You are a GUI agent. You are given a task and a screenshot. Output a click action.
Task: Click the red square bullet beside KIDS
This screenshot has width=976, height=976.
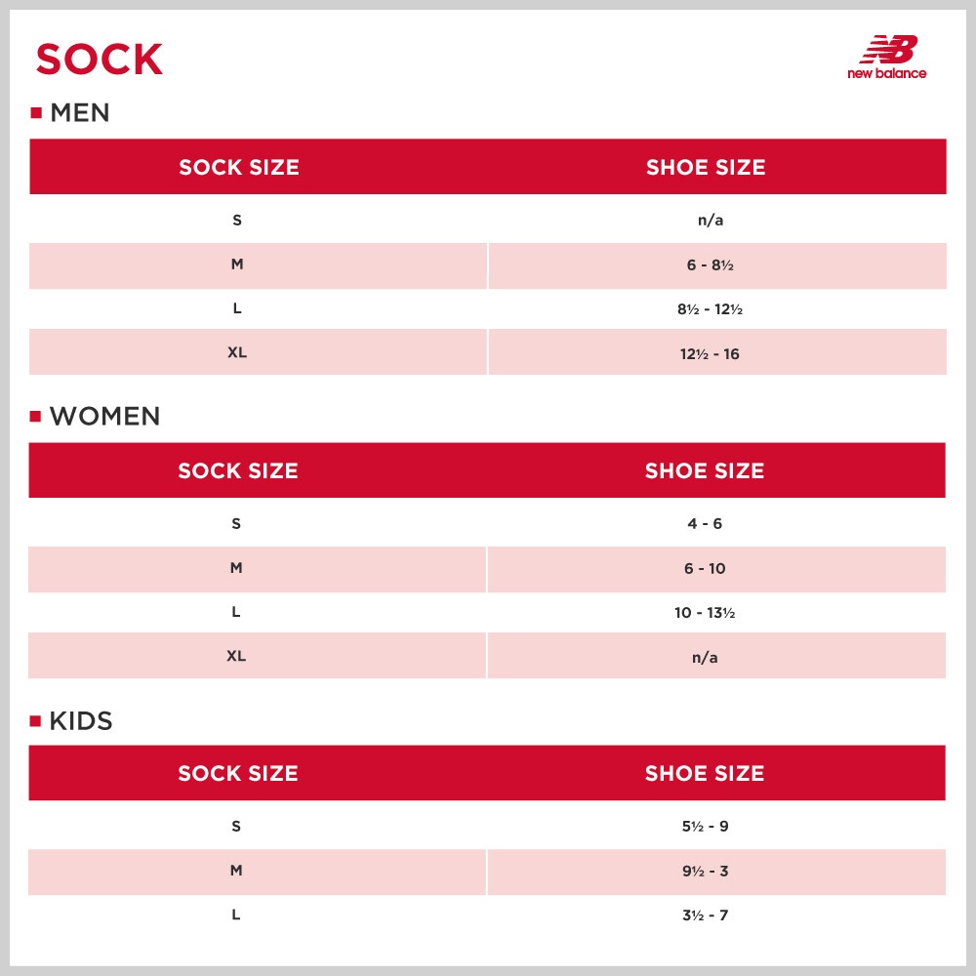[36, 721]
